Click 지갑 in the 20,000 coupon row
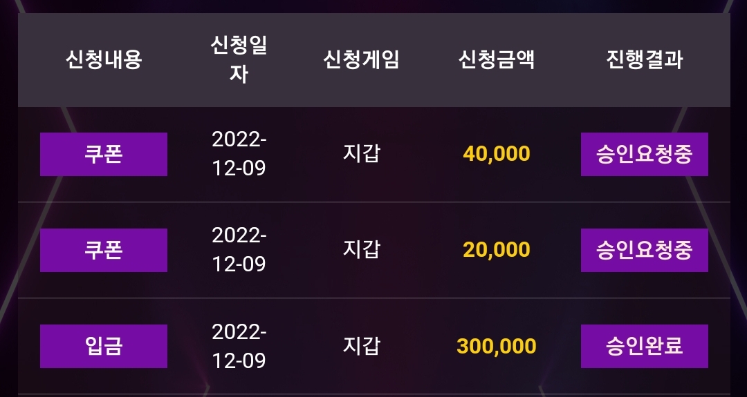 click(x=361, y=250)
